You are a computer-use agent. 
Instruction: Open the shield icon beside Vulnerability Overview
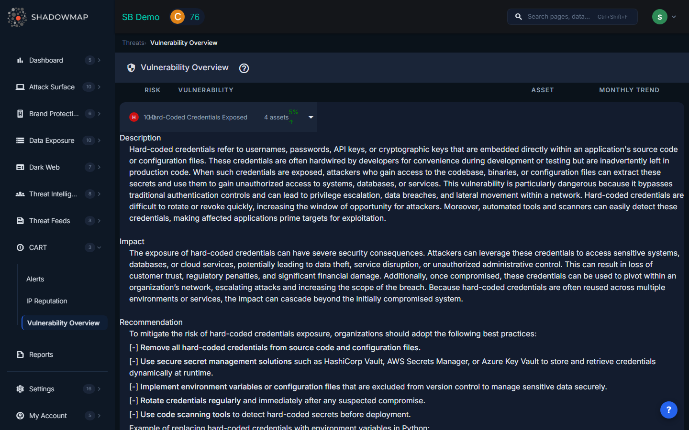(x=131, y=67)
